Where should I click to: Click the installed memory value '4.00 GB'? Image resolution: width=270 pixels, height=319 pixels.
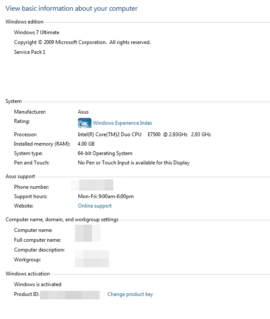86,144
